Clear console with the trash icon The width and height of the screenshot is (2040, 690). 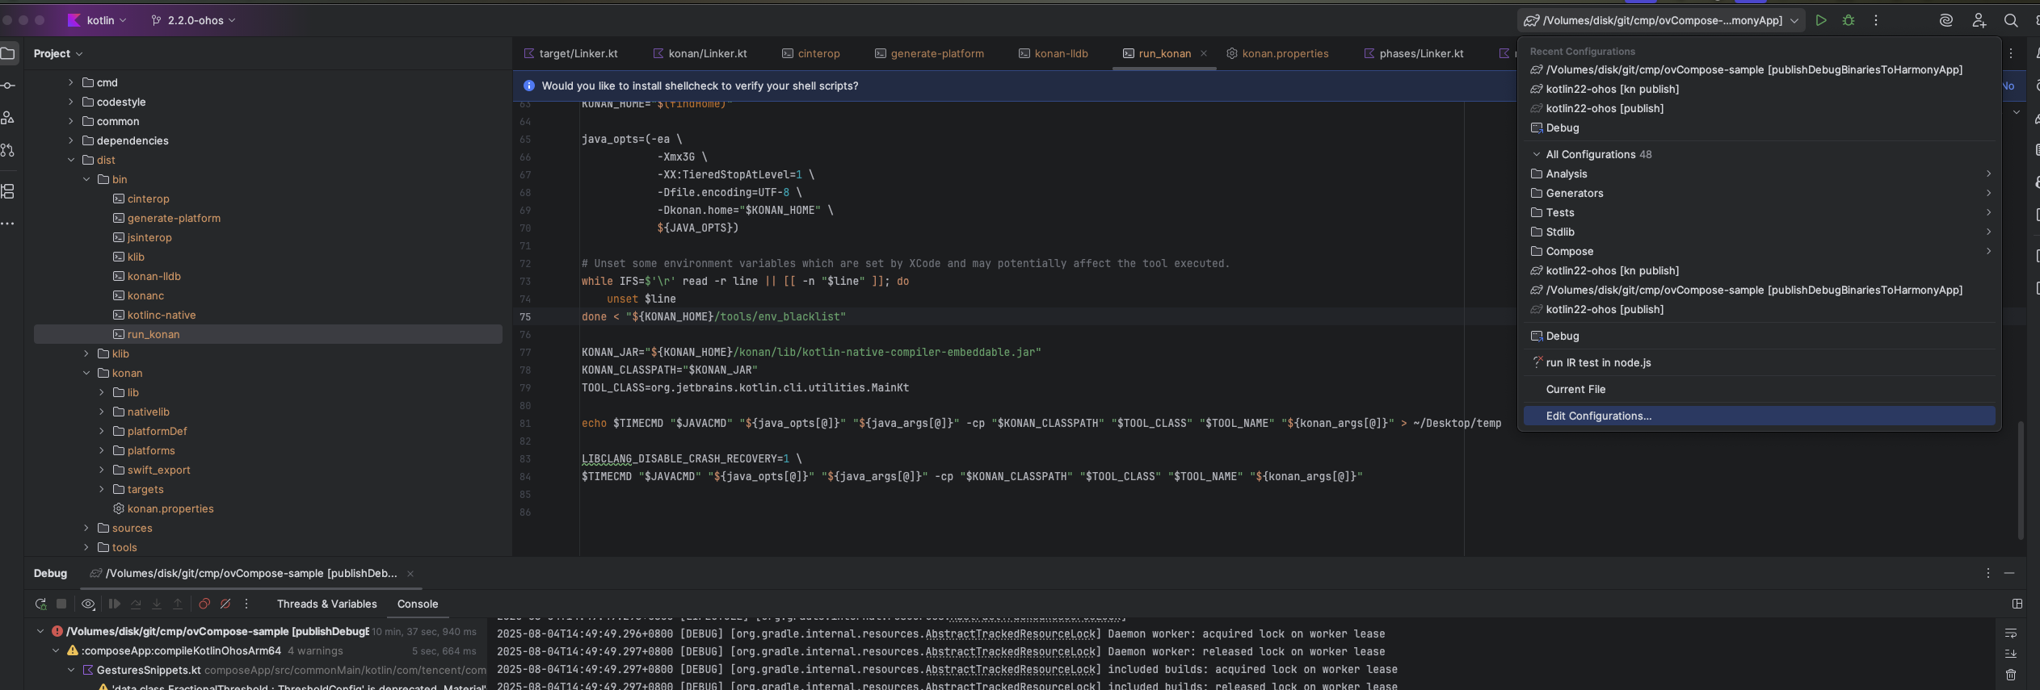[2011, 675]
